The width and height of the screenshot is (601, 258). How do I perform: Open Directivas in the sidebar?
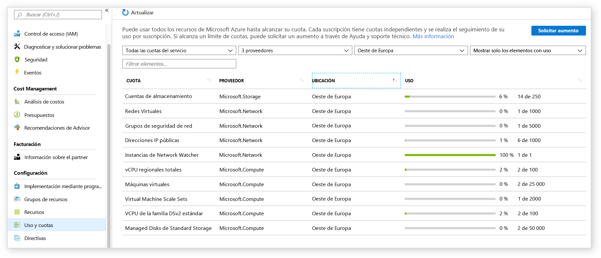(x=35, y=238)
